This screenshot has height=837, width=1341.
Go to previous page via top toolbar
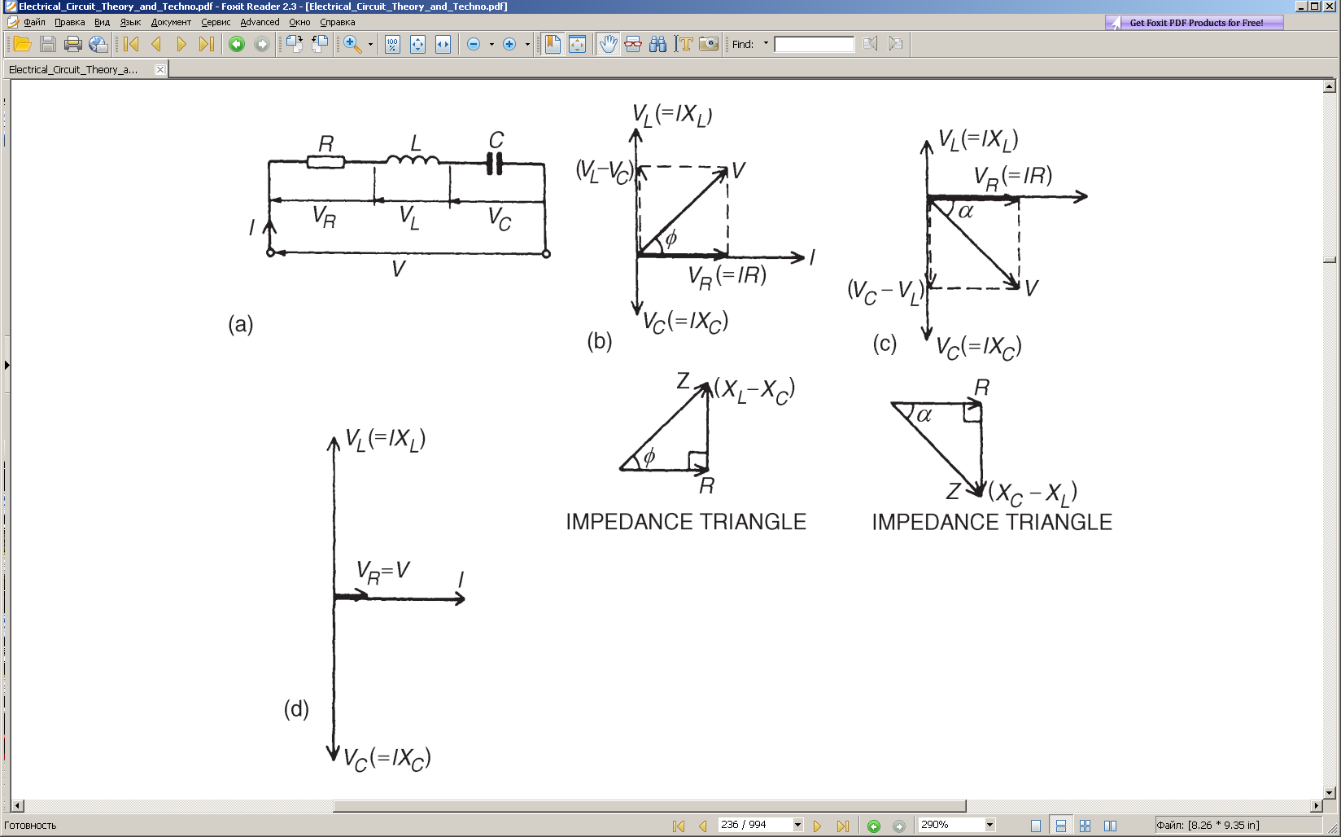tap(156, 44)
